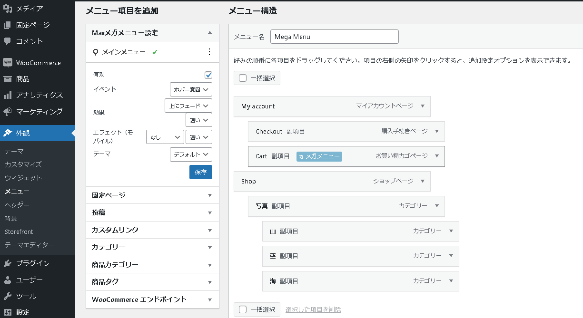
Task: Expand the 投稿 accordion section
Action: tap(152, 212)
